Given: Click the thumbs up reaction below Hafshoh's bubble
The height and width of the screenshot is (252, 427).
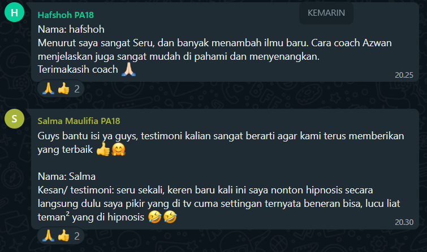Looking at the screenshot, I should coord(63,89).
